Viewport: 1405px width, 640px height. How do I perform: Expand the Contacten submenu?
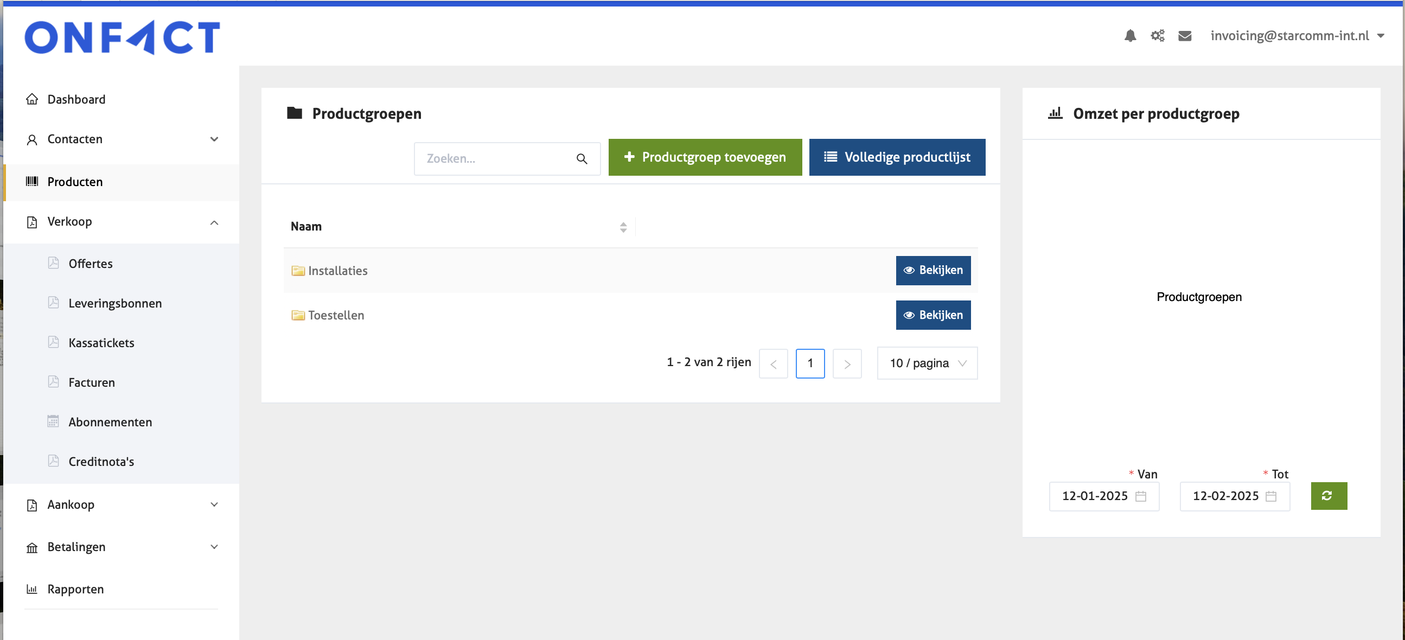tap(214, 139)
